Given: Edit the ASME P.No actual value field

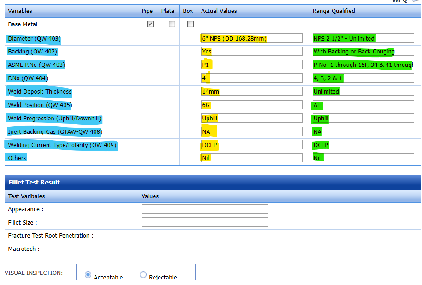Looking at the screenshot, I should pos(251,65).
